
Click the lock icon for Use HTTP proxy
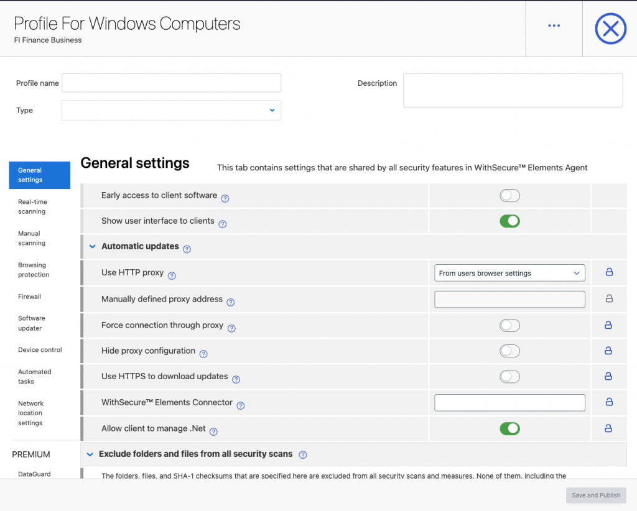click(x=609, y=272)
